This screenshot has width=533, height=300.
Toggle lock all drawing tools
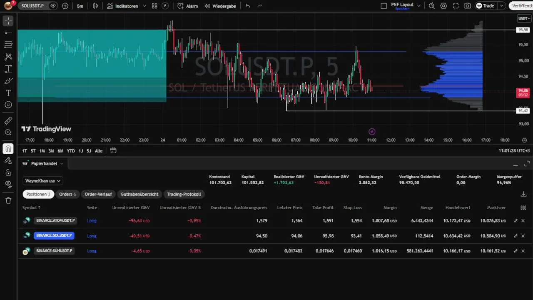click(x=8, y=172)
